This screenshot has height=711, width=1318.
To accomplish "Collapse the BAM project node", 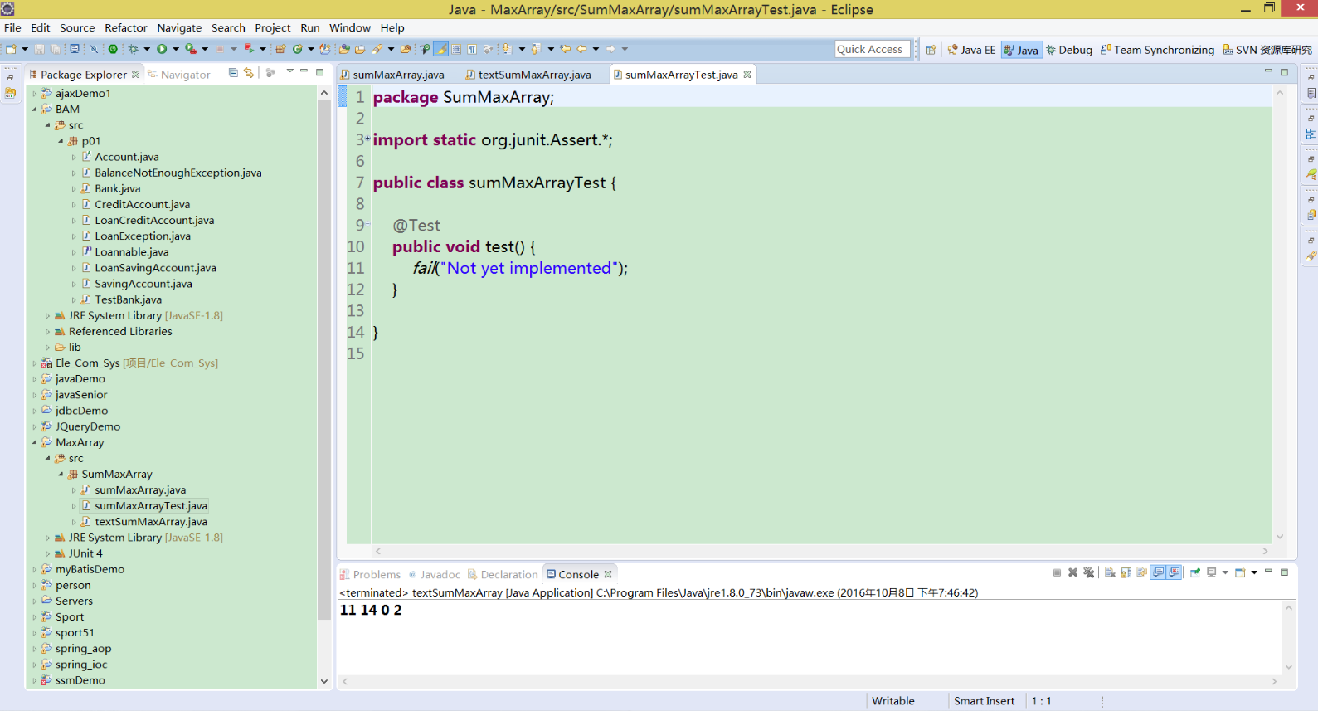I will click(35, 110).
